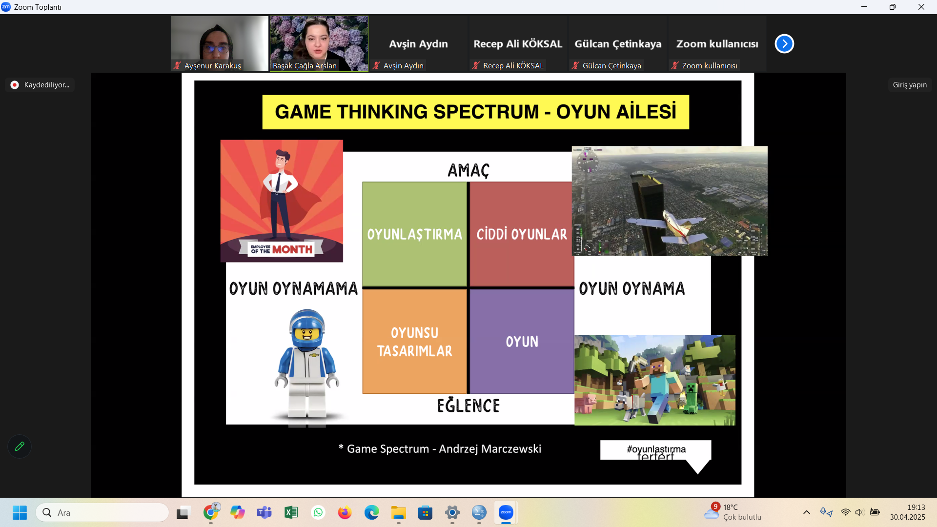This screenshot has width=937, height=527.
Task: Open File Explorer from taskbar
Action: tap(399, 512)
